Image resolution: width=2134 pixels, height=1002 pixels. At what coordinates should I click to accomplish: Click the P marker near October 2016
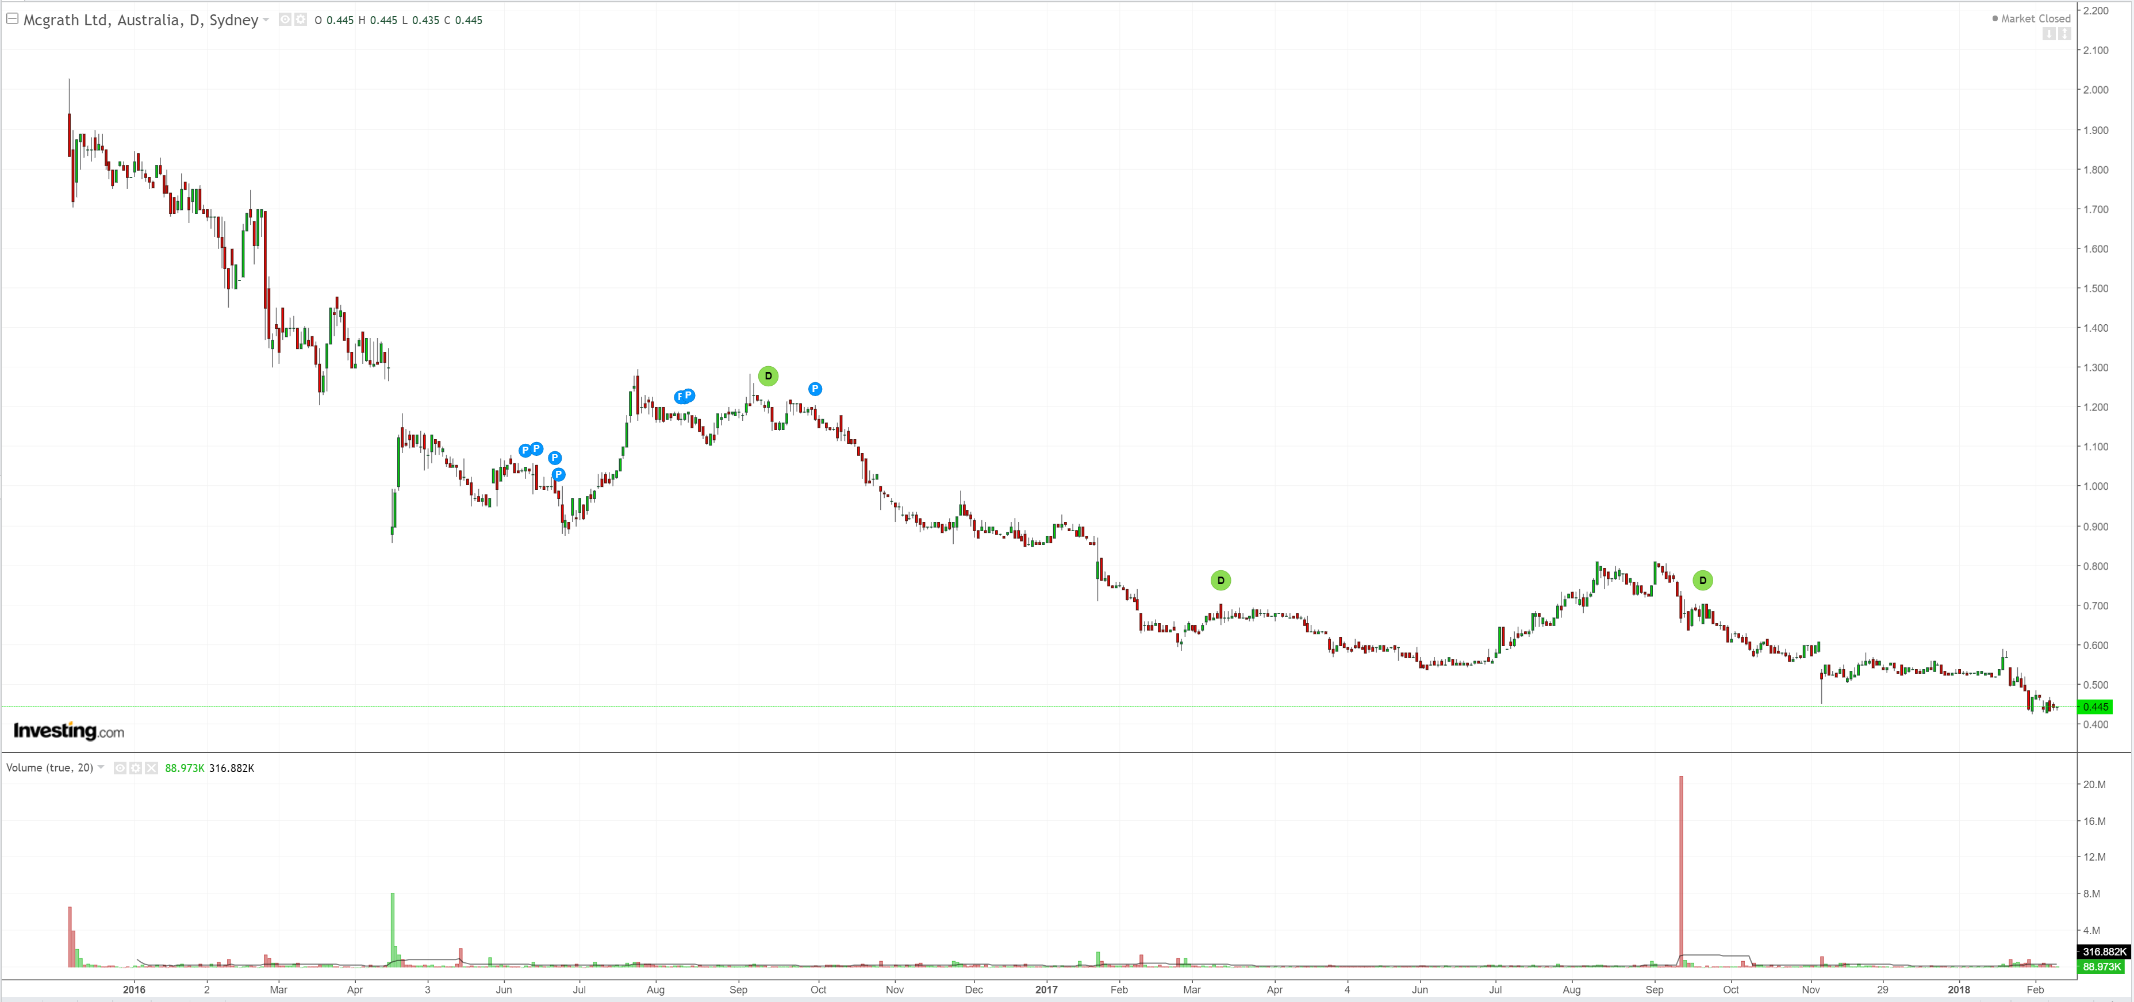pos(815,389)
